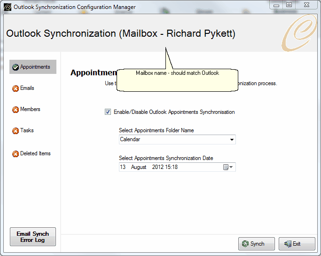
Task: Click the Exit button
Action: (297, 244)
